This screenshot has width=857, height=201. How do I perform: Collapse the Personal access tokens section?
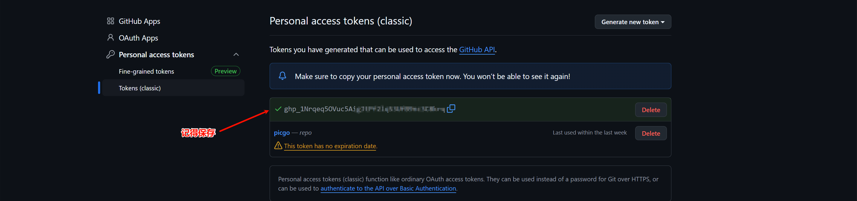click(236, 54)
